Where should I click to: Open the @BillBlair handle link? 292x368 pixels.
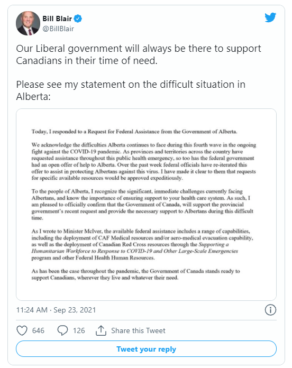tap(58, 29)
